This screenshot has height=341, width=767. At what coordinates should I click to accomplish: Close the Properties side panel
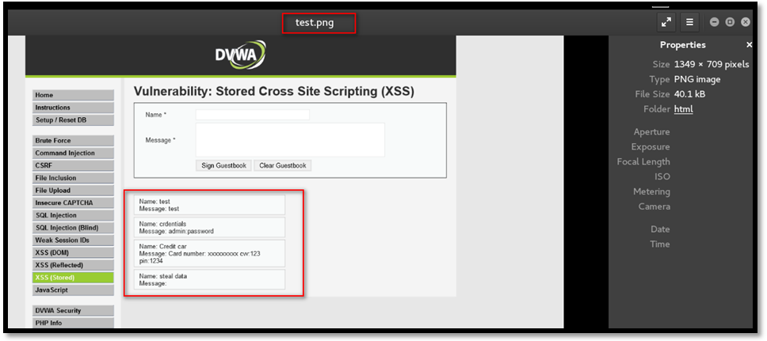pyautogui.click(x=749, y=44)
